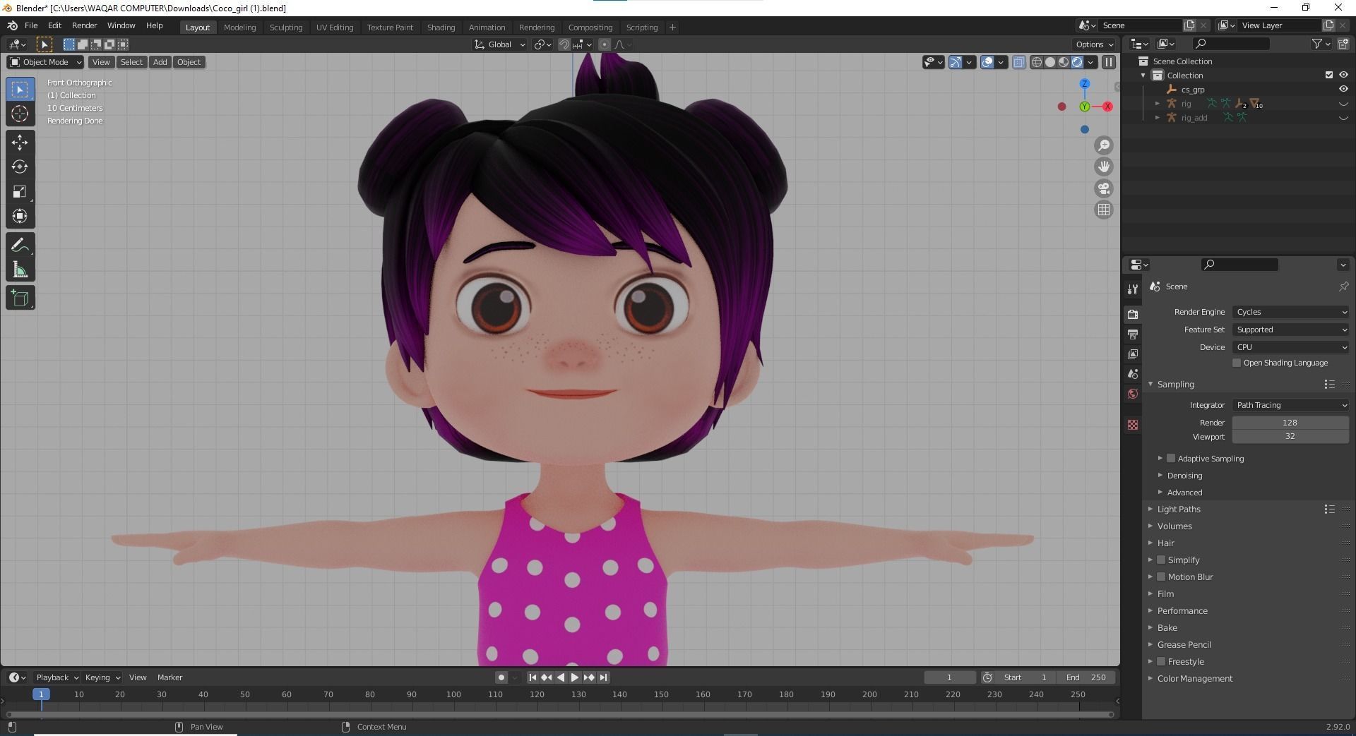Select the Move tool in the viewport toolbar
The image size is (1356, 736).
pos(20,142)
